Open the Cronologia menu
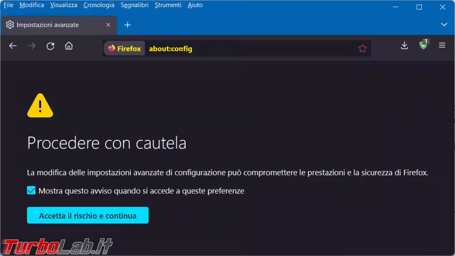This screenshot has width=455, height=256. coord(99,5)
